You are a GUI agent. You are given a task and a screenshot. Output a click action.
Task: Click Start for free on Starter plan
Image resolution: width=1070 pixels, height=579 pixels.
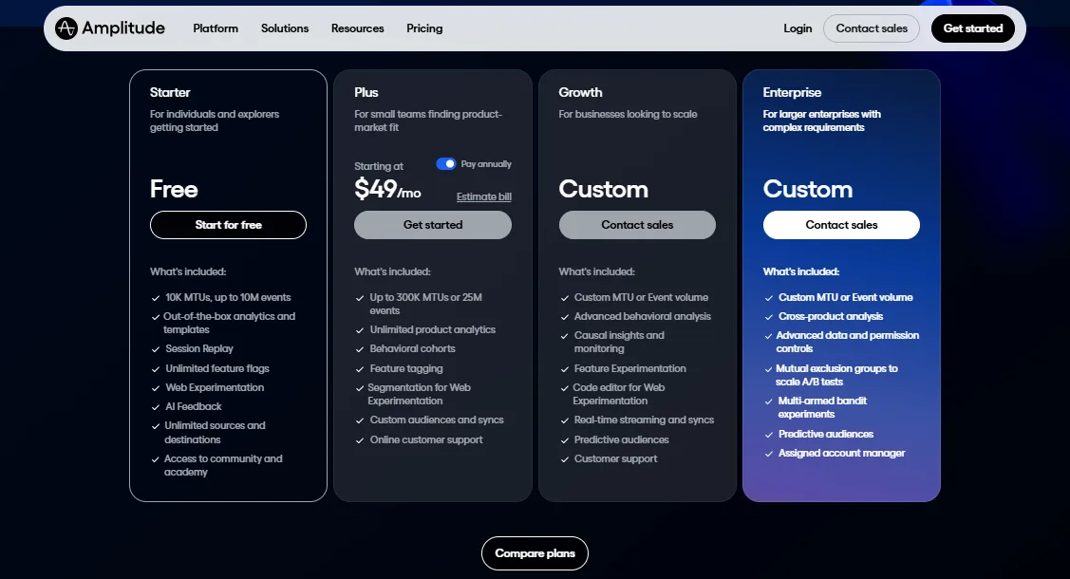(x=228, y=225)
